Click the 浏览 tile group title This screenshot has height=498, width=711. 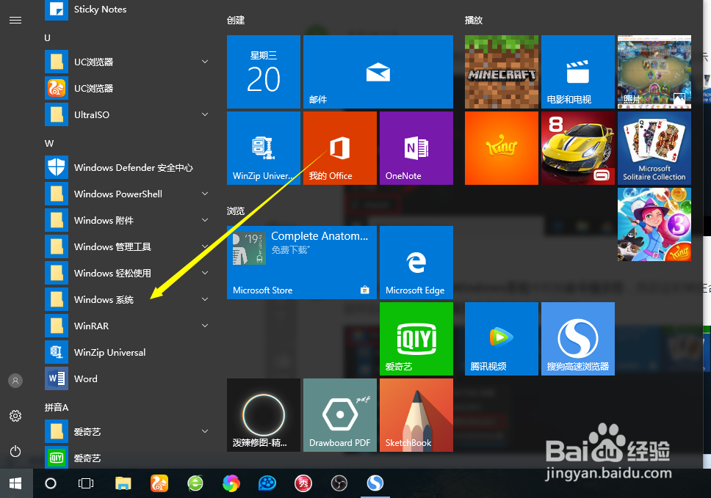236,211
